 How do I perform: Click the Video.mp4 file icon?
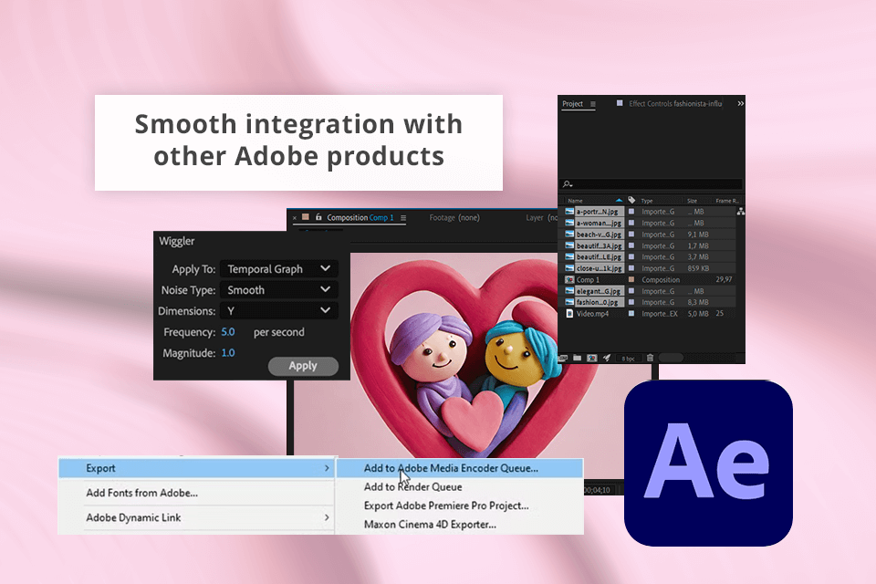tap(569, 314)
